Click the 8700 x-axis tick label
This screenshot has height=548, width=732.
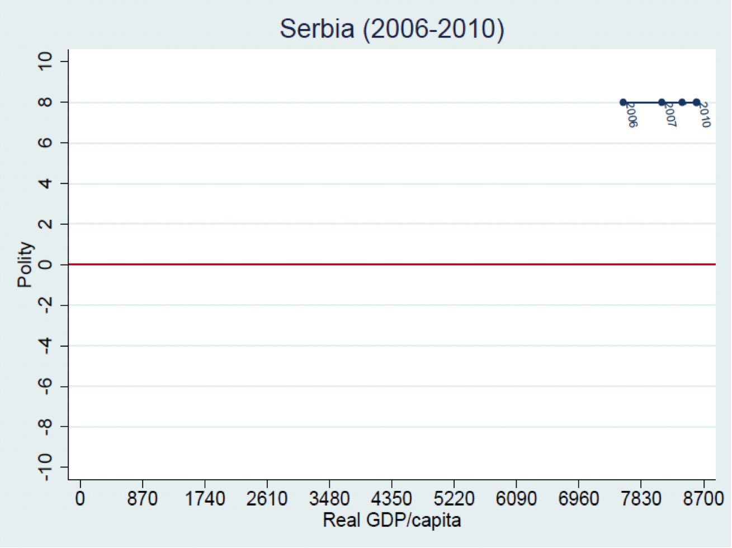coord(703,498)
